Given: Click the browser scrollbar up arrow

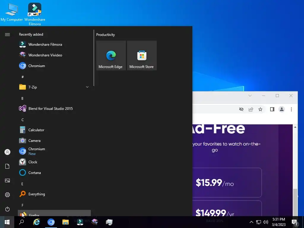Looking at the screenshot, I should (295, 127).
